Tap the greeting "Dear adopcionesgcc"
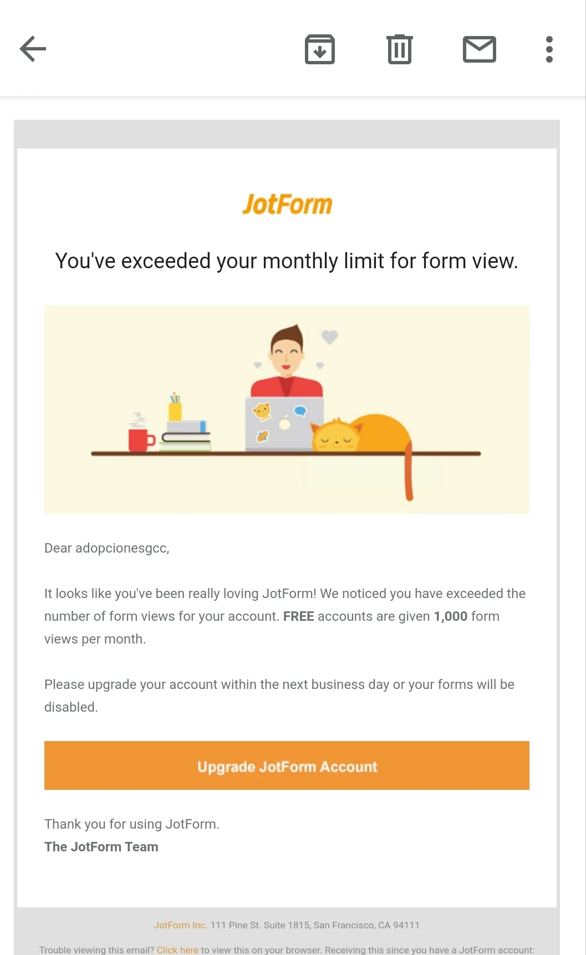The height and width of the screenshot is (955, 586). [x=107, y=548]
